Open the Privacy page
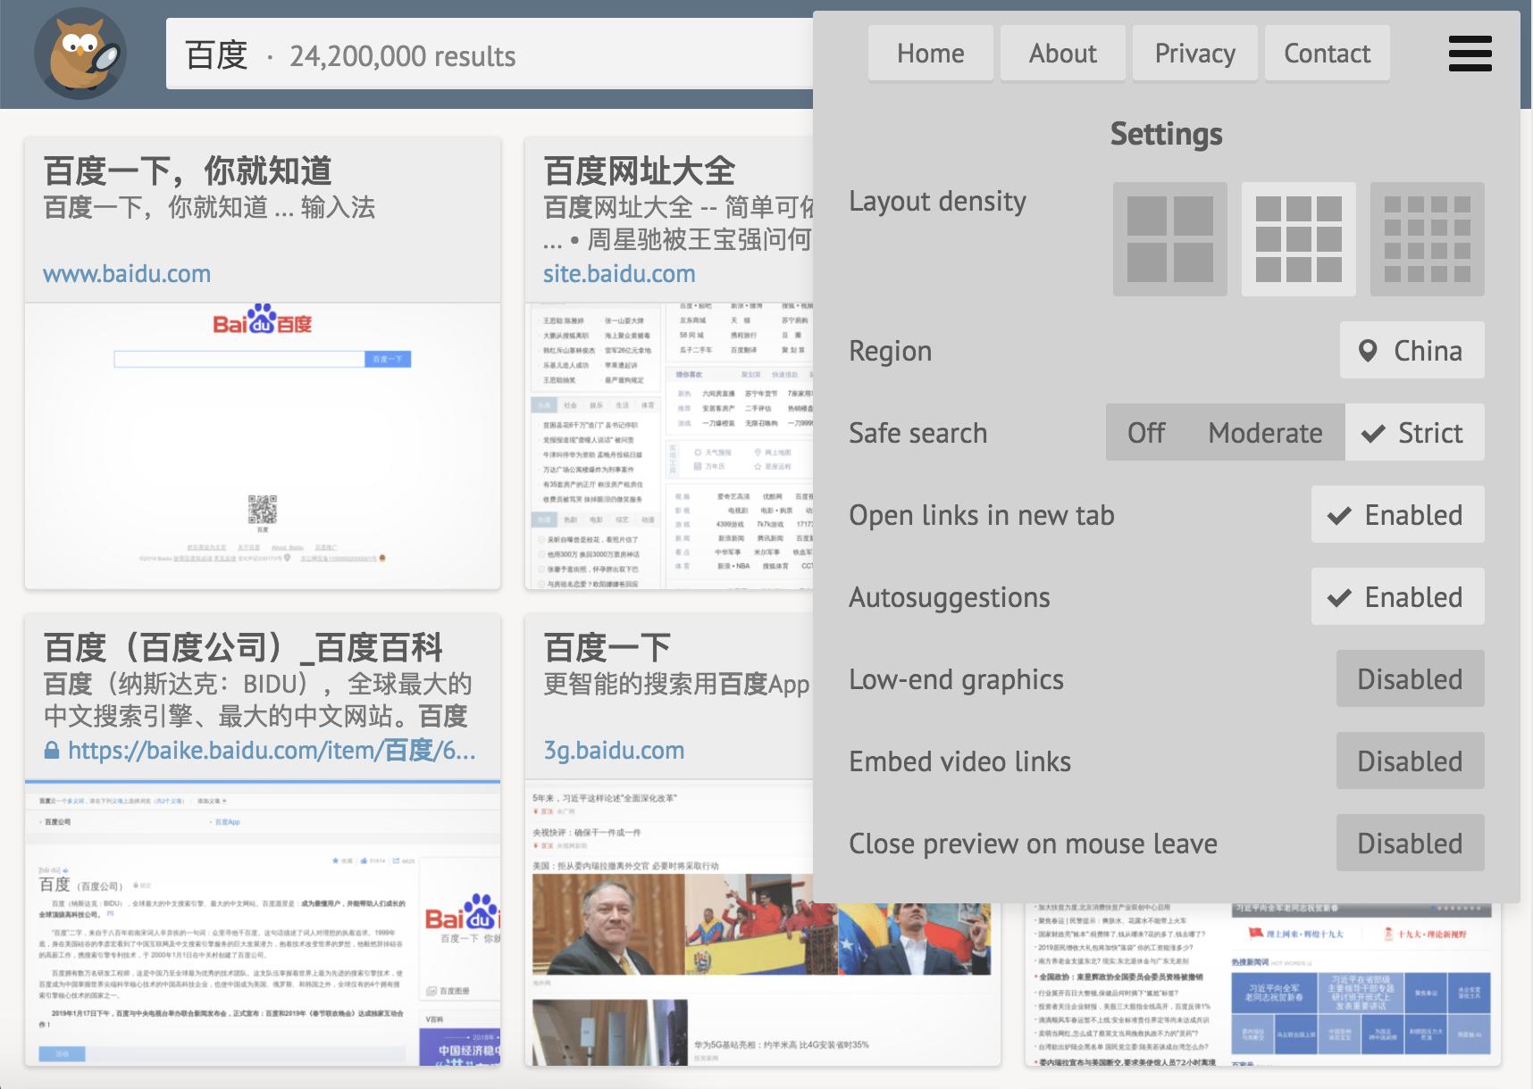The width and height of the screenshot is (1533, 1089). point(1194,54)
